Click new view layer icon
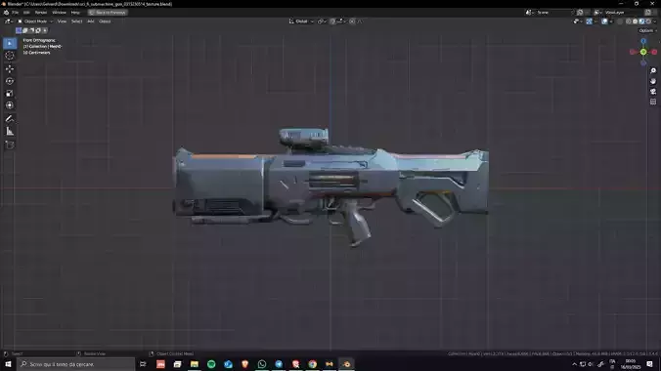 point(648,13)
